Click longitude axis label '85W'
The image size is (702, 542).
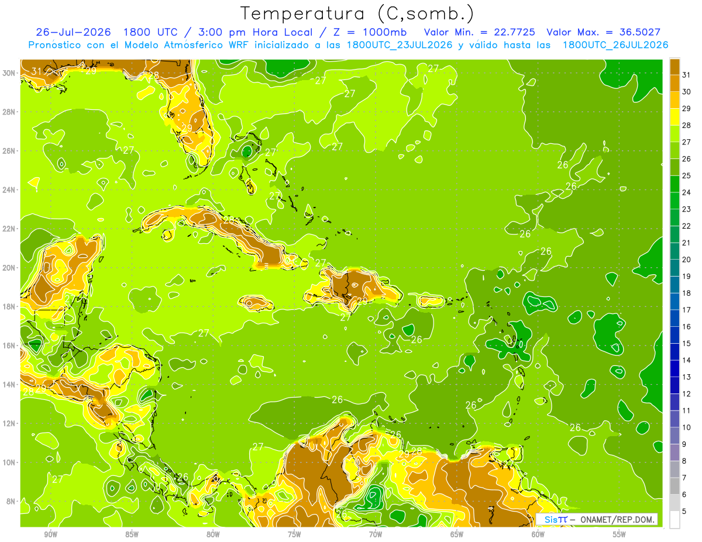(x=132, y=534)
